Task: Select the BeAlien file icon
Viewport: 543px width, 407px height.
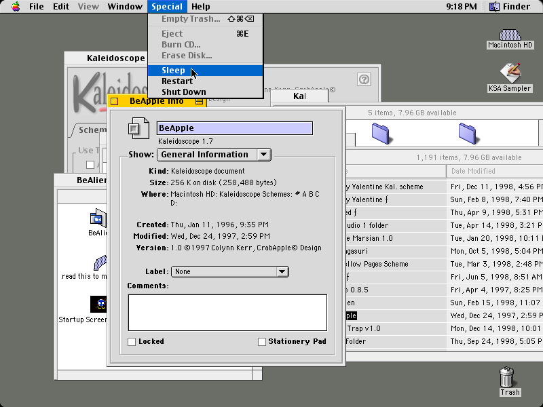Action: 98,218
